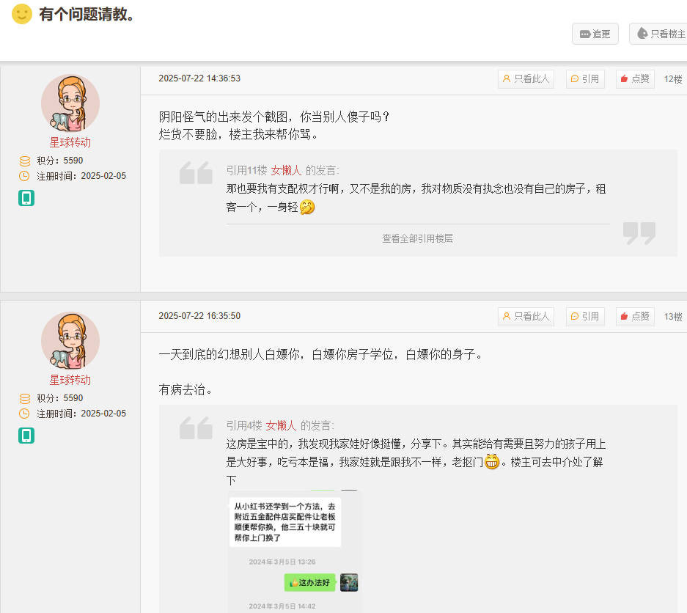
Task: Quote the 12楼 post with 引用
Action: [x=585, y=79]
